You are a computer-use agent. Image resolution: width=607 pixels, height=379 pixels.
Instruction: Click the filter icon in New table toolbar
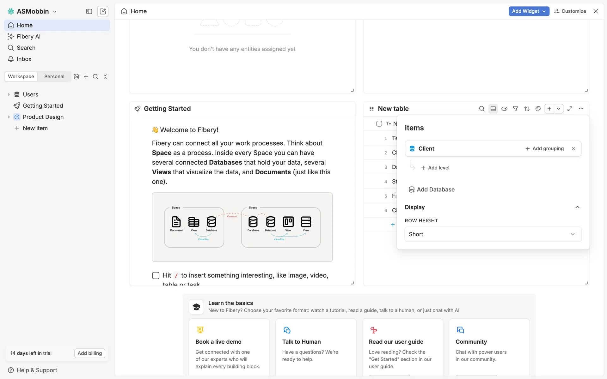click(516, 109)
